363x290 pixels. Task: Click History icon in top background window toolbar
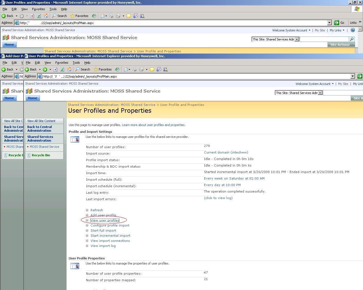(94, 16)
